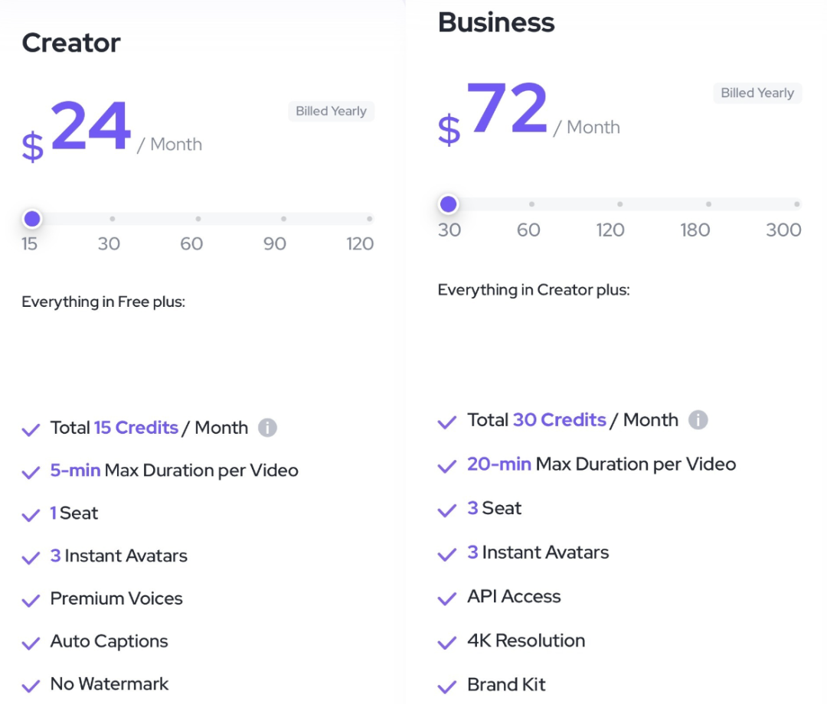Image resolution: width=827 pixels, height=704 pixels.
Task: Click the Creator plan Billed Yearly badge
Action: [332, 111]
